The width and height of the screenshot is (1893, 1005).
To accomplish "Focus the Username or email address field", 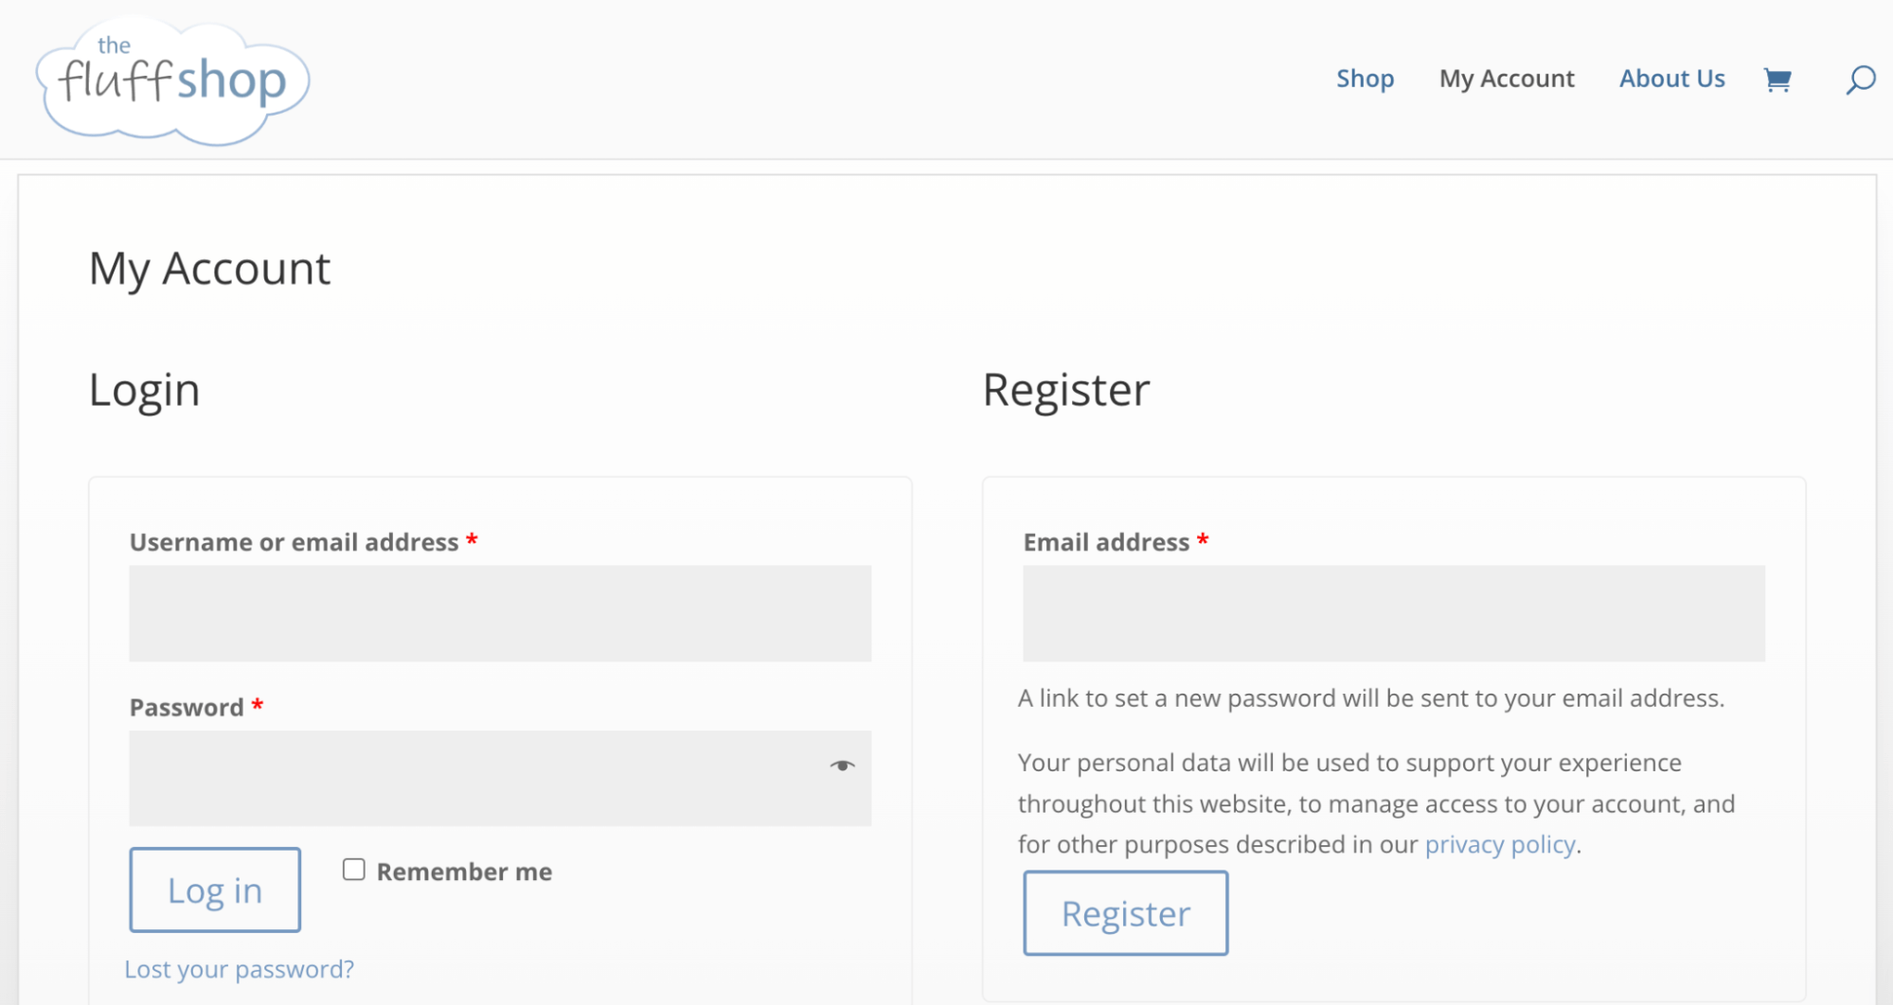I will pos(500,613).
